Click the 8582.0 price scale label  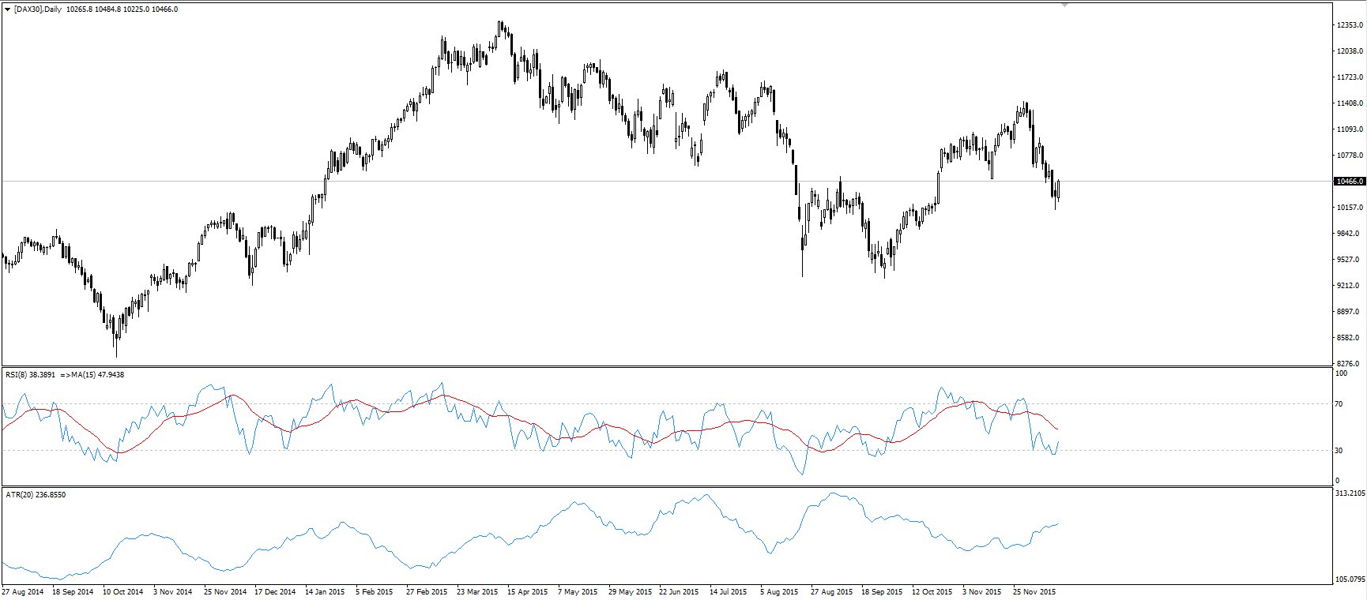point(1348,338)
